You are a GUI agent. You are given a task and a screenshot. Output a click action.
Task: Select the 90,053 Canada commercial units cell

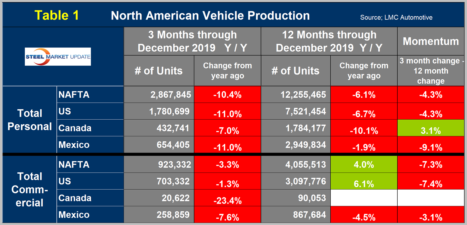pyautogui.click(x=296, y=198)
